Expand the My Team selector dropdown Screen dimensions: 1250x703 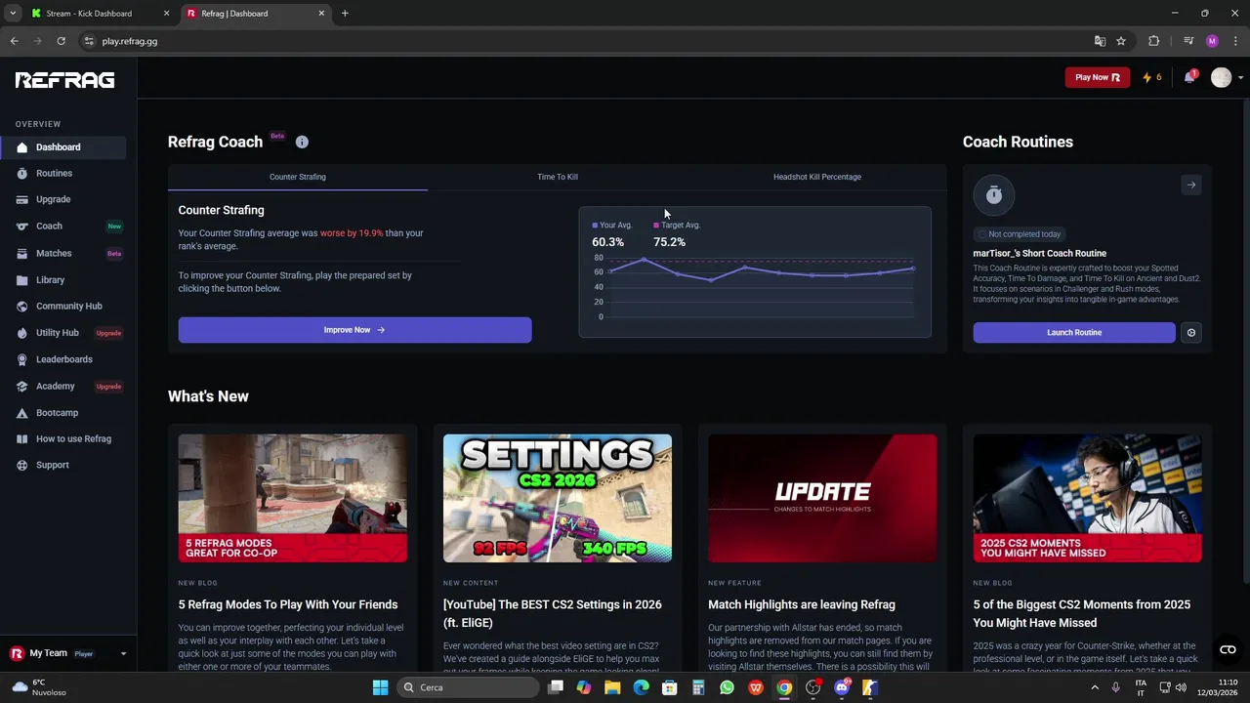click(123, 654)
